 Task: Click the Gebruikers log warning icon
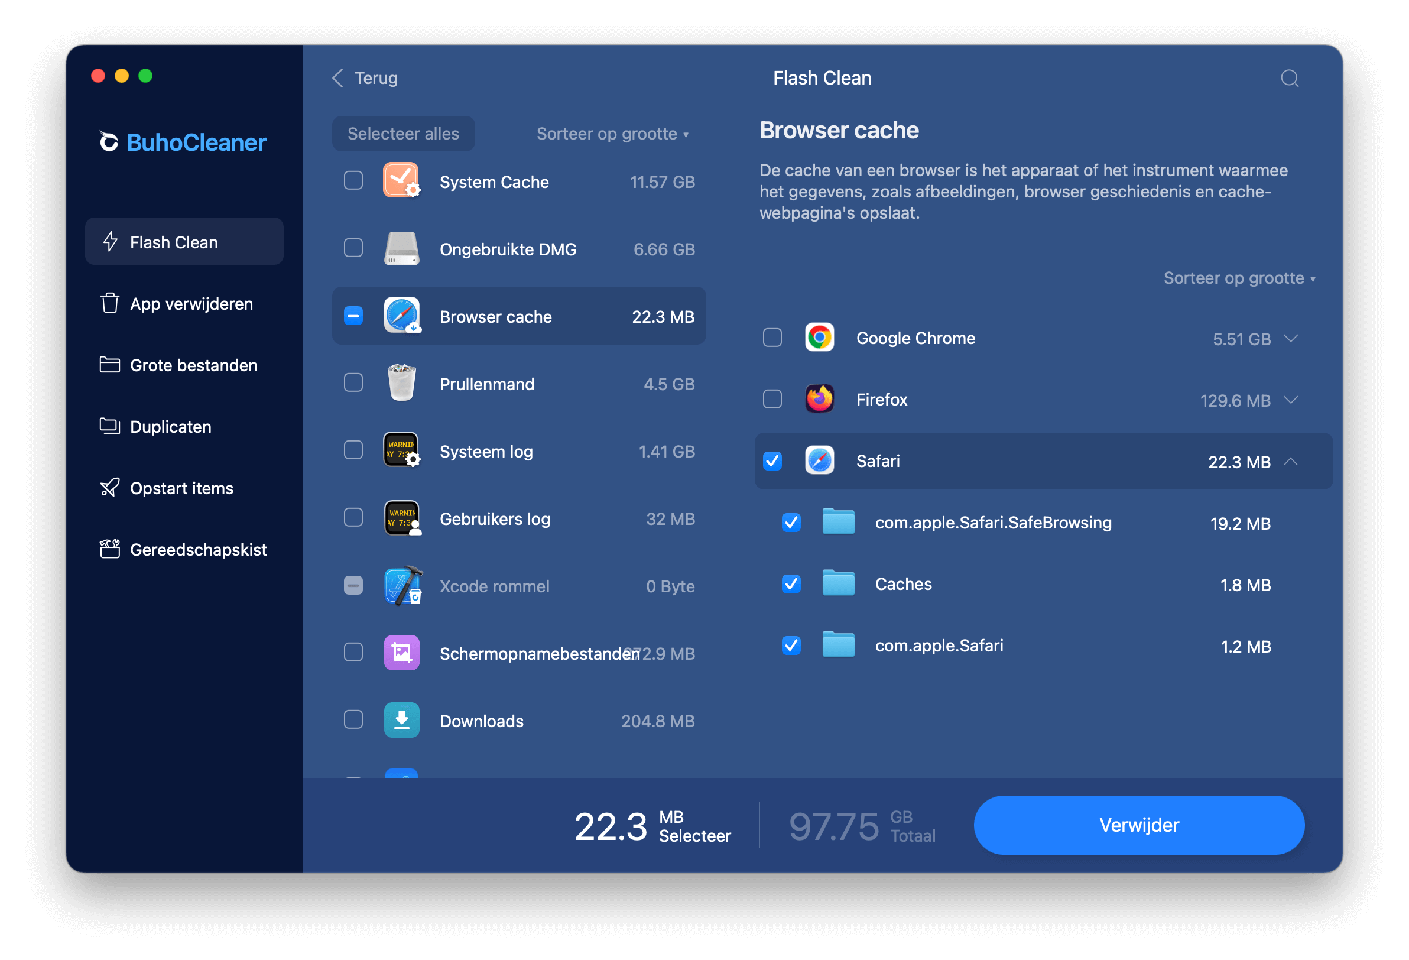click(x=401, y=518)
